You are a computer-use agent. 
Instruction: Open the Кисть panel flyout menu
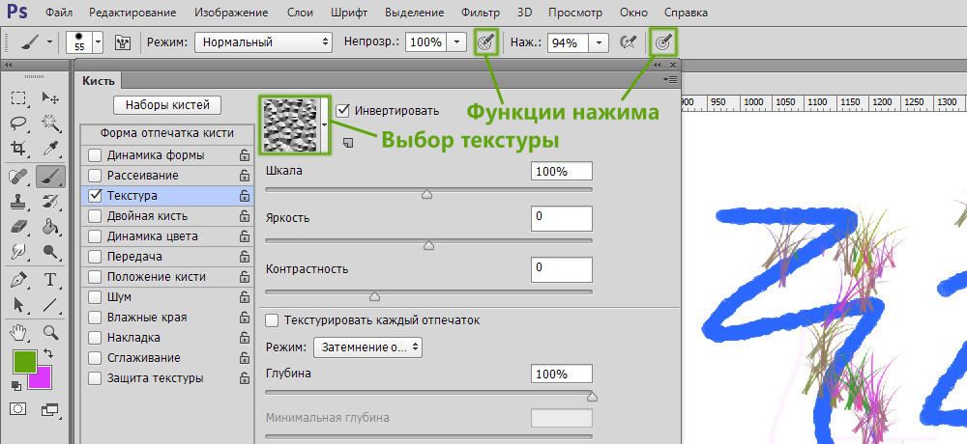coord(670,79)
